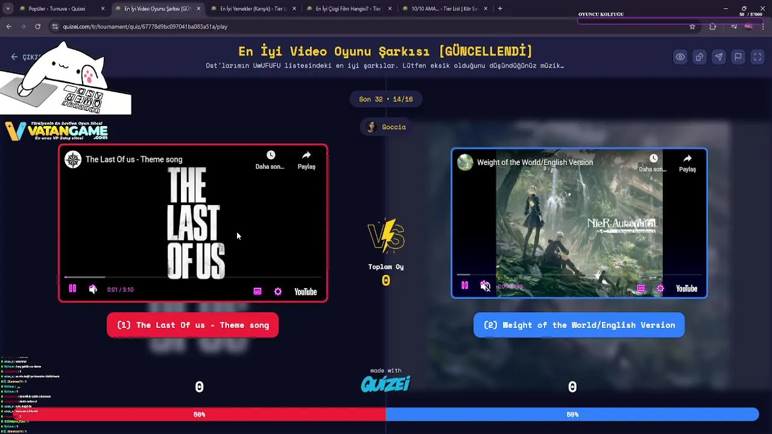Click channel avatar on The Last Of Us video
This screenshot has height=434, width=772.
point(73,159)
